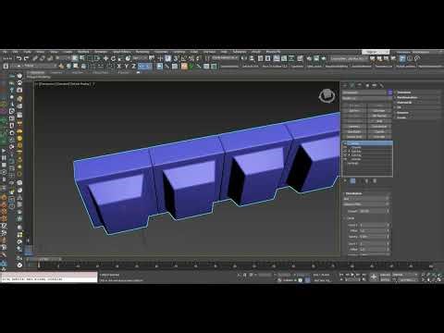
Task: Open the Rendering menu
Action: coord(142,52)
